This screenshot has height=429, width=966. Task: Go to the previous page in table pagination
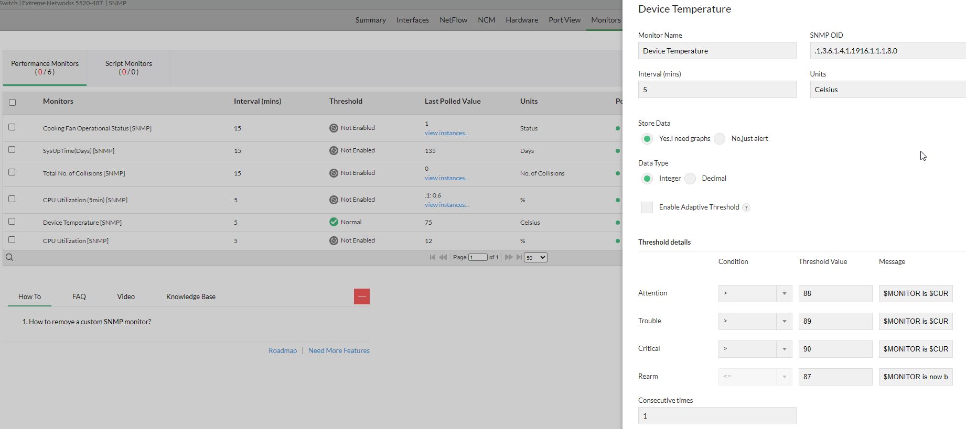(443, 257)
